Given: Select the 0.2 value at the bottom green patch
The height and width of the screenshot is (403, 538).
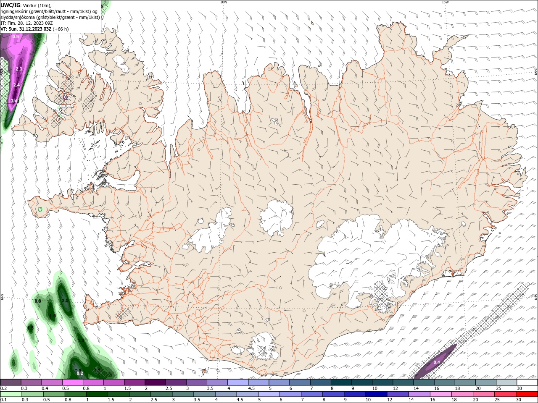Looking at the screenshot, I should (x=80, y=373).
